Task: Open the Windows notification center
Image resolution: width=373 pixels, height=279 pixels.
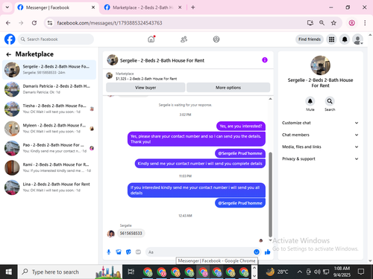Action: (361, 272)
